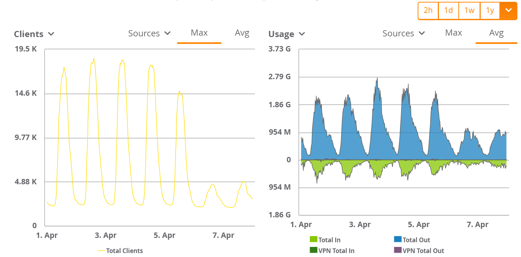Toggle the Total In legend series

pos(325,240)
